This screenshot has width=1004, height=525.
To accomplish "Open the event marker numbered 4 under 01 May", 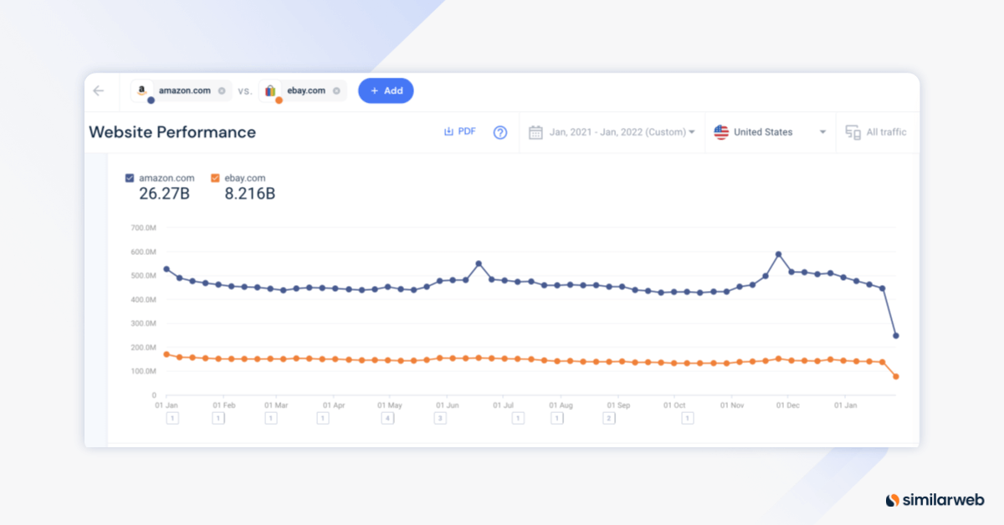I will 387,418.
